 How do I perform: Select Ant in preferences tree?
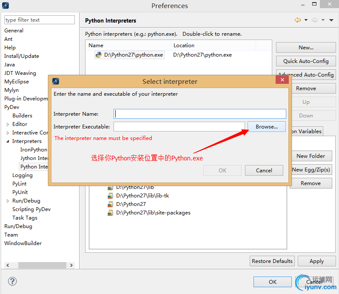(x=9, y=39)
